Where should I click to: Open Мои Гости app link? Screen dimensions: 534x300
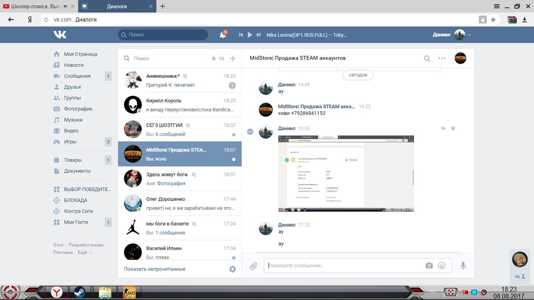click(x=76, y=222)
